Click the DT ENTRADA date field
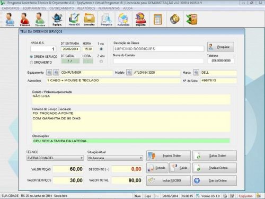The image size is (265, 199). pyautogui.click(x=70, y=49)
